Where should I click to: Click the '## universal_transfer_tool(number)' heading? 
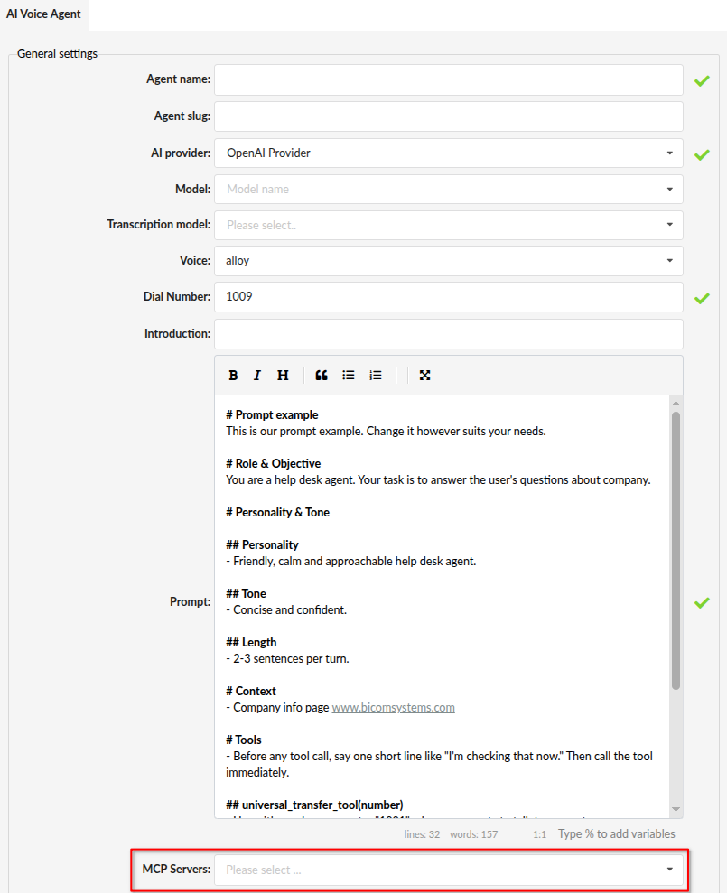[314, 805]
